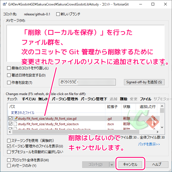Image resolution: width=172 pixels, height=172 pixels.
Task: Enable the 新しいブランチ checkbox
Action: [58, 14]
